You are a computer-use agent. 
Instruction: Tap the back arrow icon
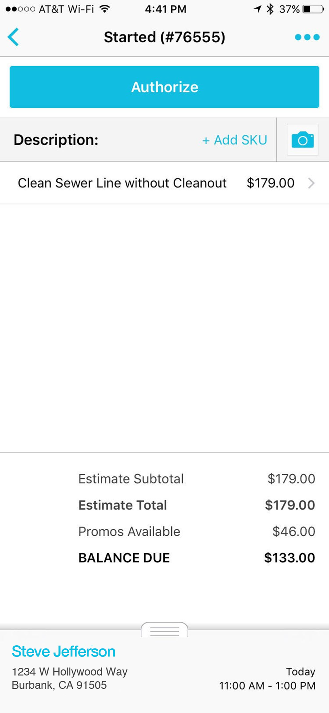pyautogui.click(x=14, y=37)
